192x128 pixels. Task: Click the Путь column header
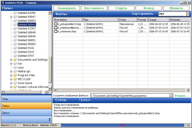(100, 20)
